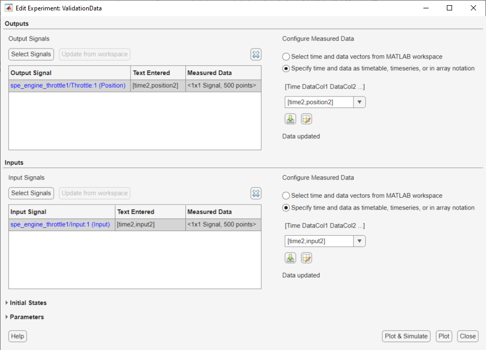Image resolution: width=486 pixels, height=350 pixels.
Task: Open the Throttle:1 output signal link
Action: pos(69,85)
